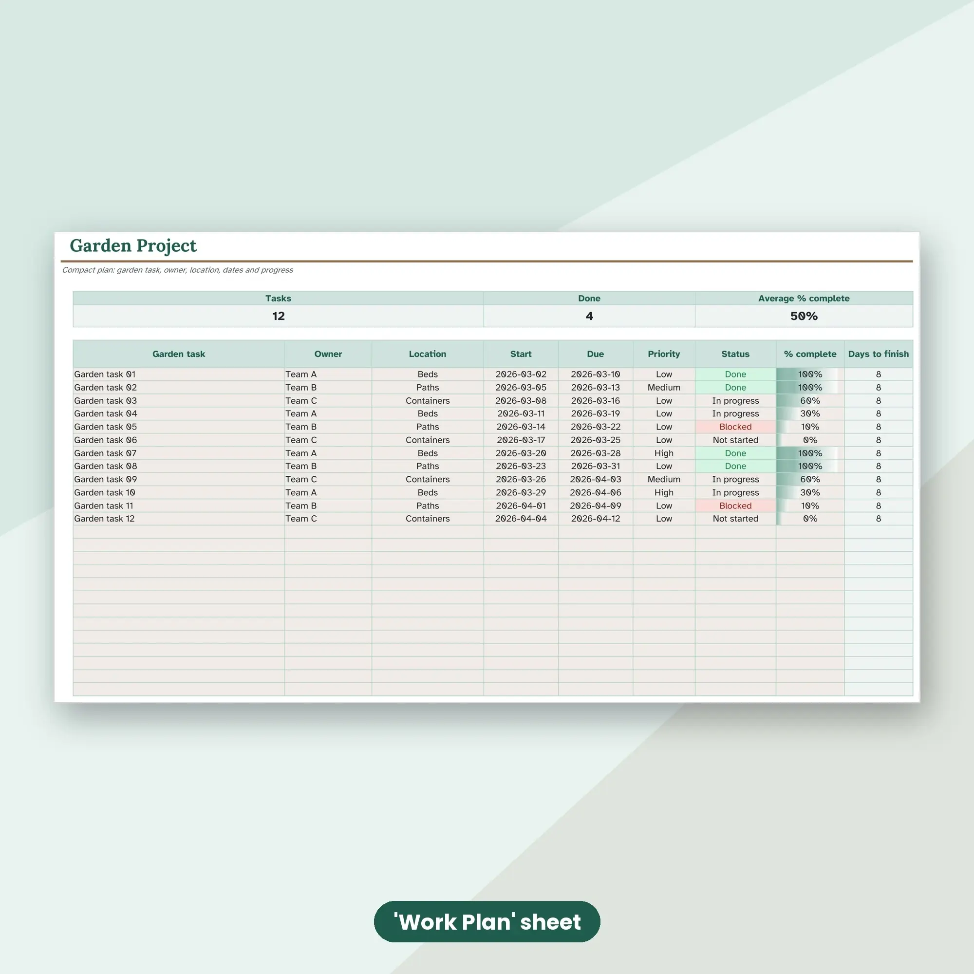The width and height of the screenshot is (974, 974).
Task: Click 'Not started' status of Garden task 06
Action: click(735, 440)
